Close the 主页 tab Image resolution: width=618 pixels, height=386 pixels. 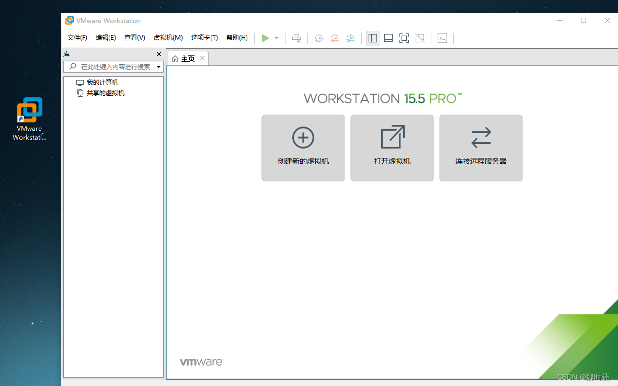coord(202,59)
